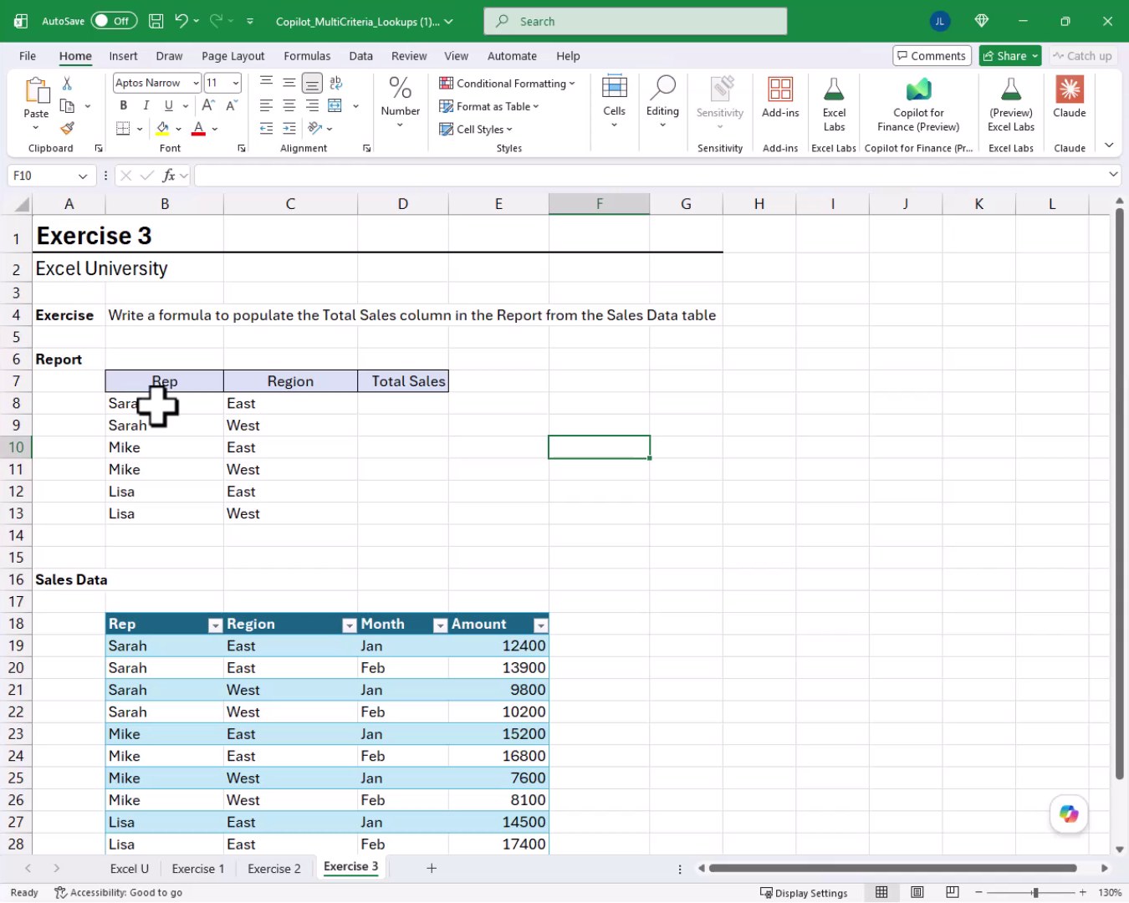Open Copilot for Finance (Preview)

[918, 105]
